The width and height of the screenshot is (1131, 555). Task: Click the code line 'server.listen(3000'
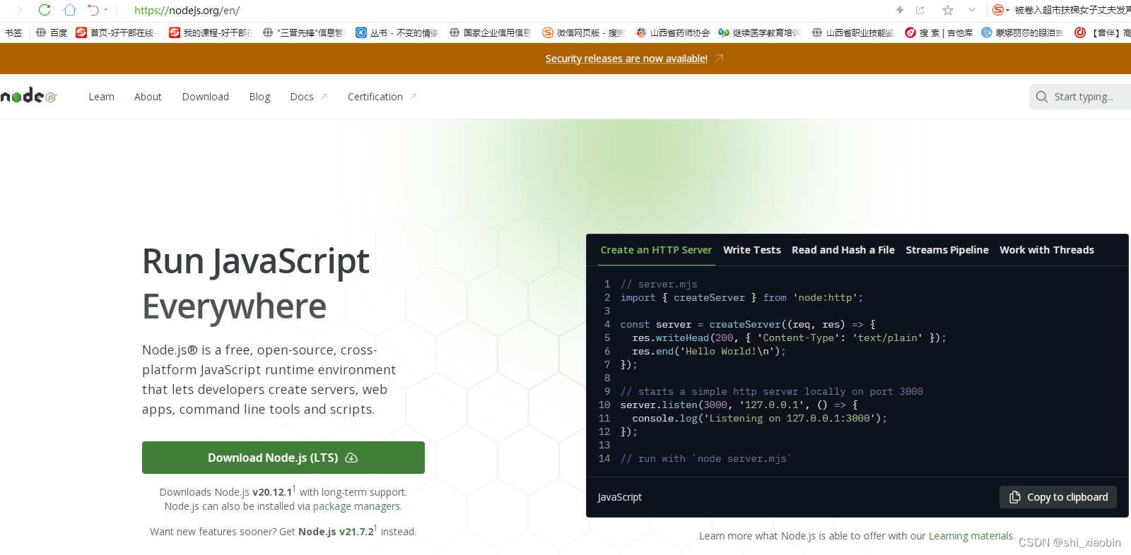tap(739, 405)
